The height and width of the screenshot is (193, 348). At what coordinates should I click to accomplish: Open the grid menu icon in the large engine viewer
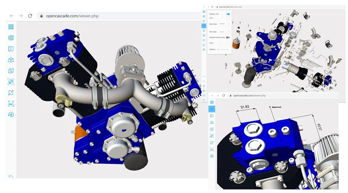(x=11, y=27)
